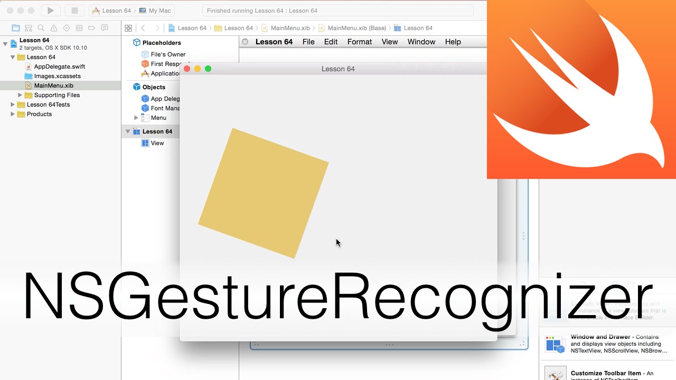The width and height of the screenshot is (676, 380).
Task: Choose the My Mac run destination
Action: pyautogui.click(x=155, y=11)
